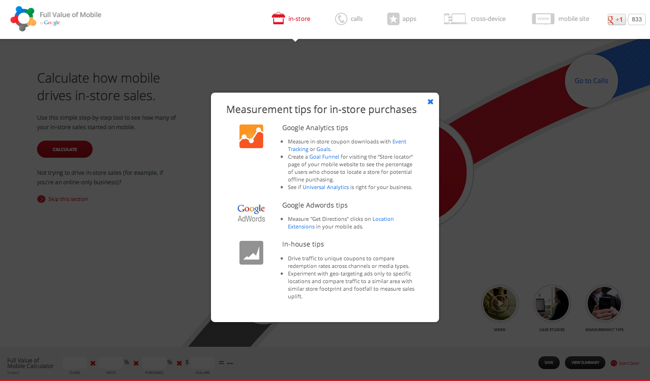
Task: Click the red CALCULATE button
Action: (65, 149)
